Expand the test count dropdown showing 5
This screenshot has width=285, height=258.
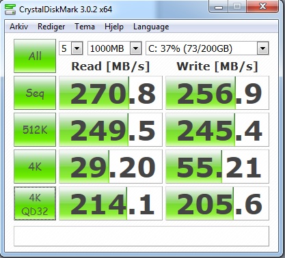[x=77, y=48]
